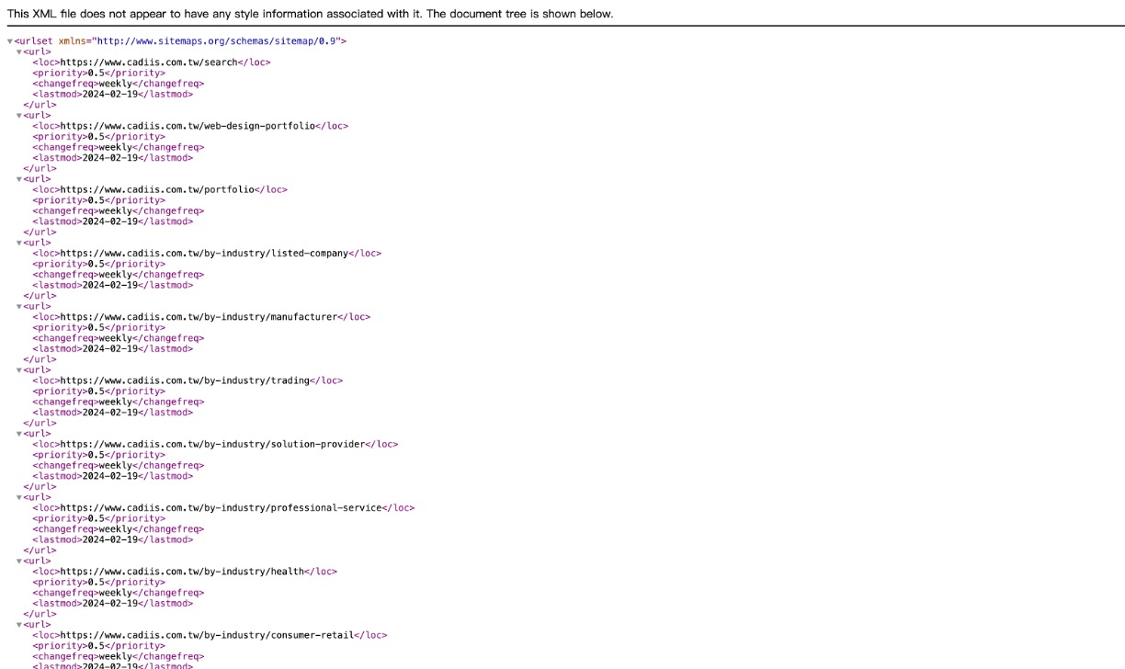1125x669 pixels.
Task: Collapse the url node containing /search
Action: [x=19, y=52]
